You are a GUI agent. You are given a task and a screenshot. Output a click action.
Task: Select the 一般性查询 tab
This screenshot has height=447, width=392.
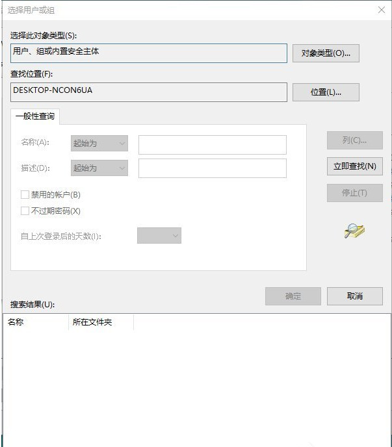coord(35,117)
